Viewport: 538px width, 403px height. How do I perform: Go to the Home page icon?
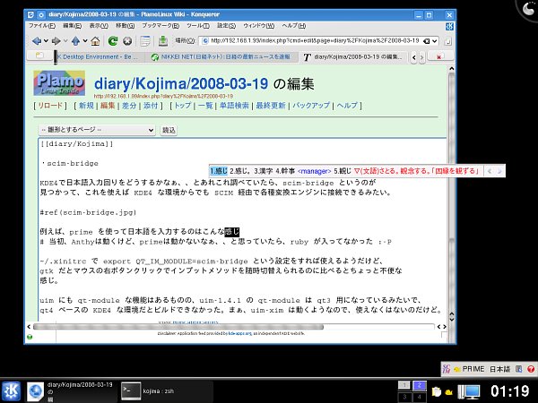pyautogui.click(x=95, y=41)
